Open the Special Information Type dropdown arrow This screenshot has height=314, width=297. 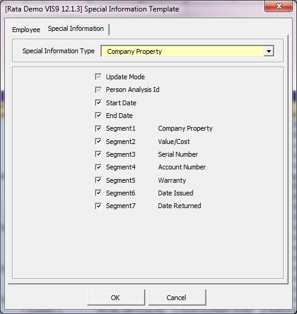click(269, 51)
